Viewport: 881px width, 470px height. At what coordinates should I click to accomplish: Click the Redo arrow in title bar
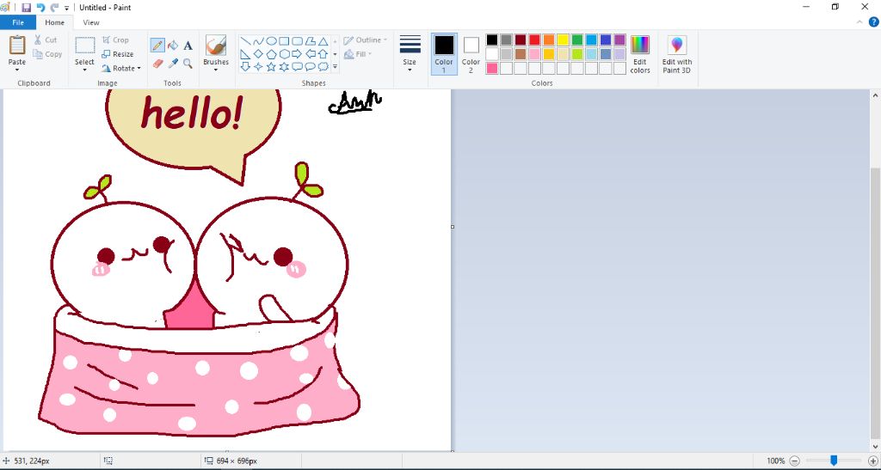click(x=54, y=8)
